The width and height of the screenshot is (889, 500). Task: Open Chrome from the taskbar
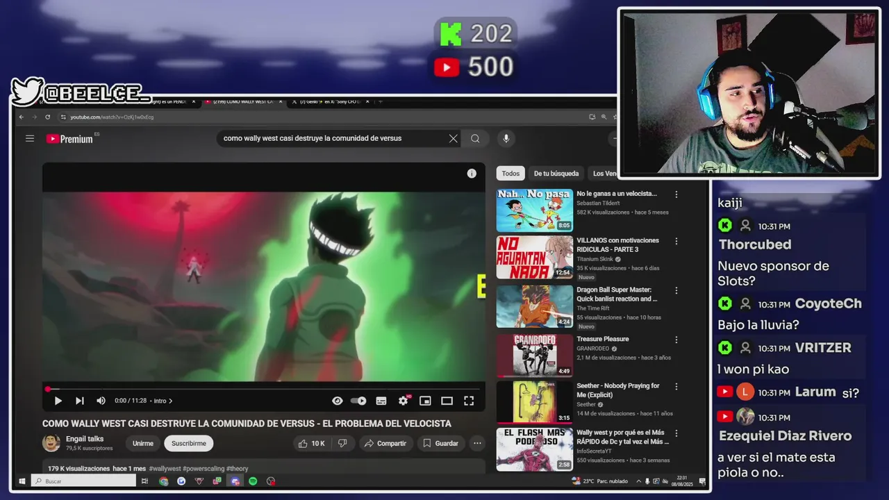click(x=163, y=481)
